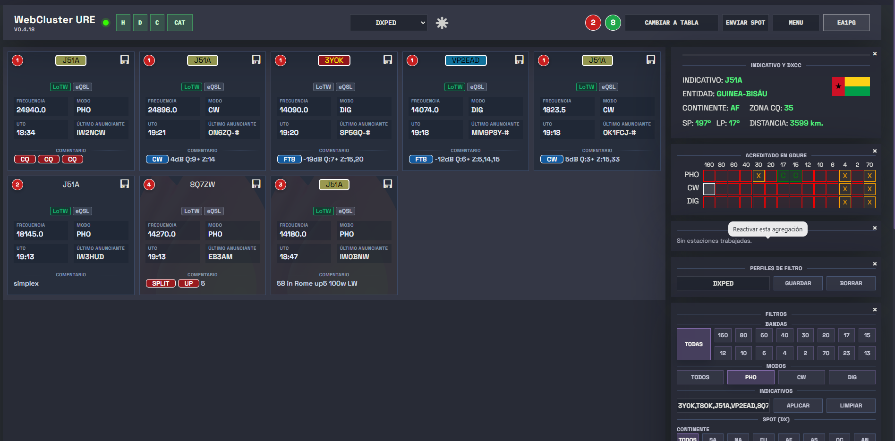
Task: Click the save icon on the 3Y0K spot card
Action: pos(387,59)
